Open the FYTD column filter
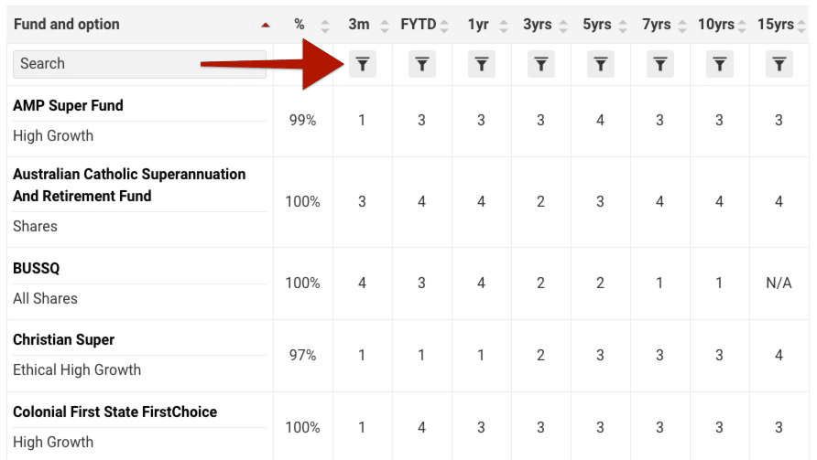This screenshot has width=817, height=460. tap(421, 64)
